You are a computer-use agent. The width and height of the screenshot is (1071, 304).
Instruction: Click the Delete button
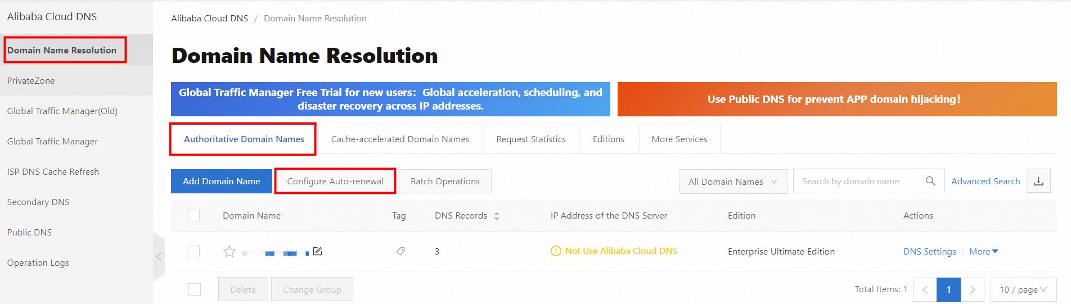point(243,289)
